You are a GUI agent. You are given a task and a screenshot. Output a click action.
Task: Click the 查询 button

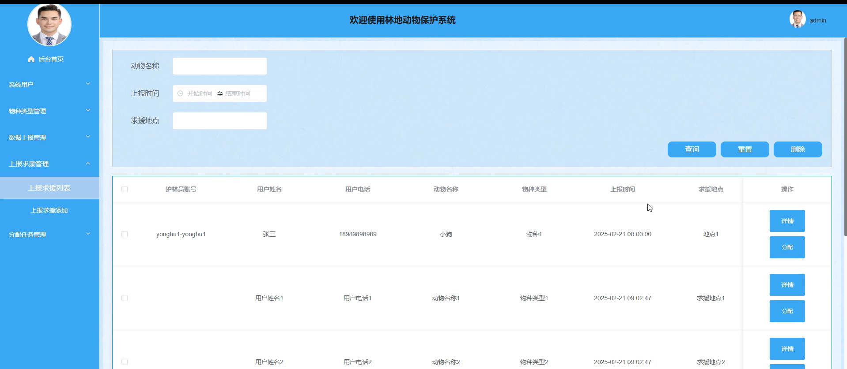coord(692,149)
